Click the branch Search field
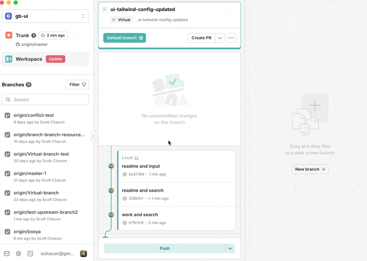The image size is (367, 261). click(x=45, y=100)
